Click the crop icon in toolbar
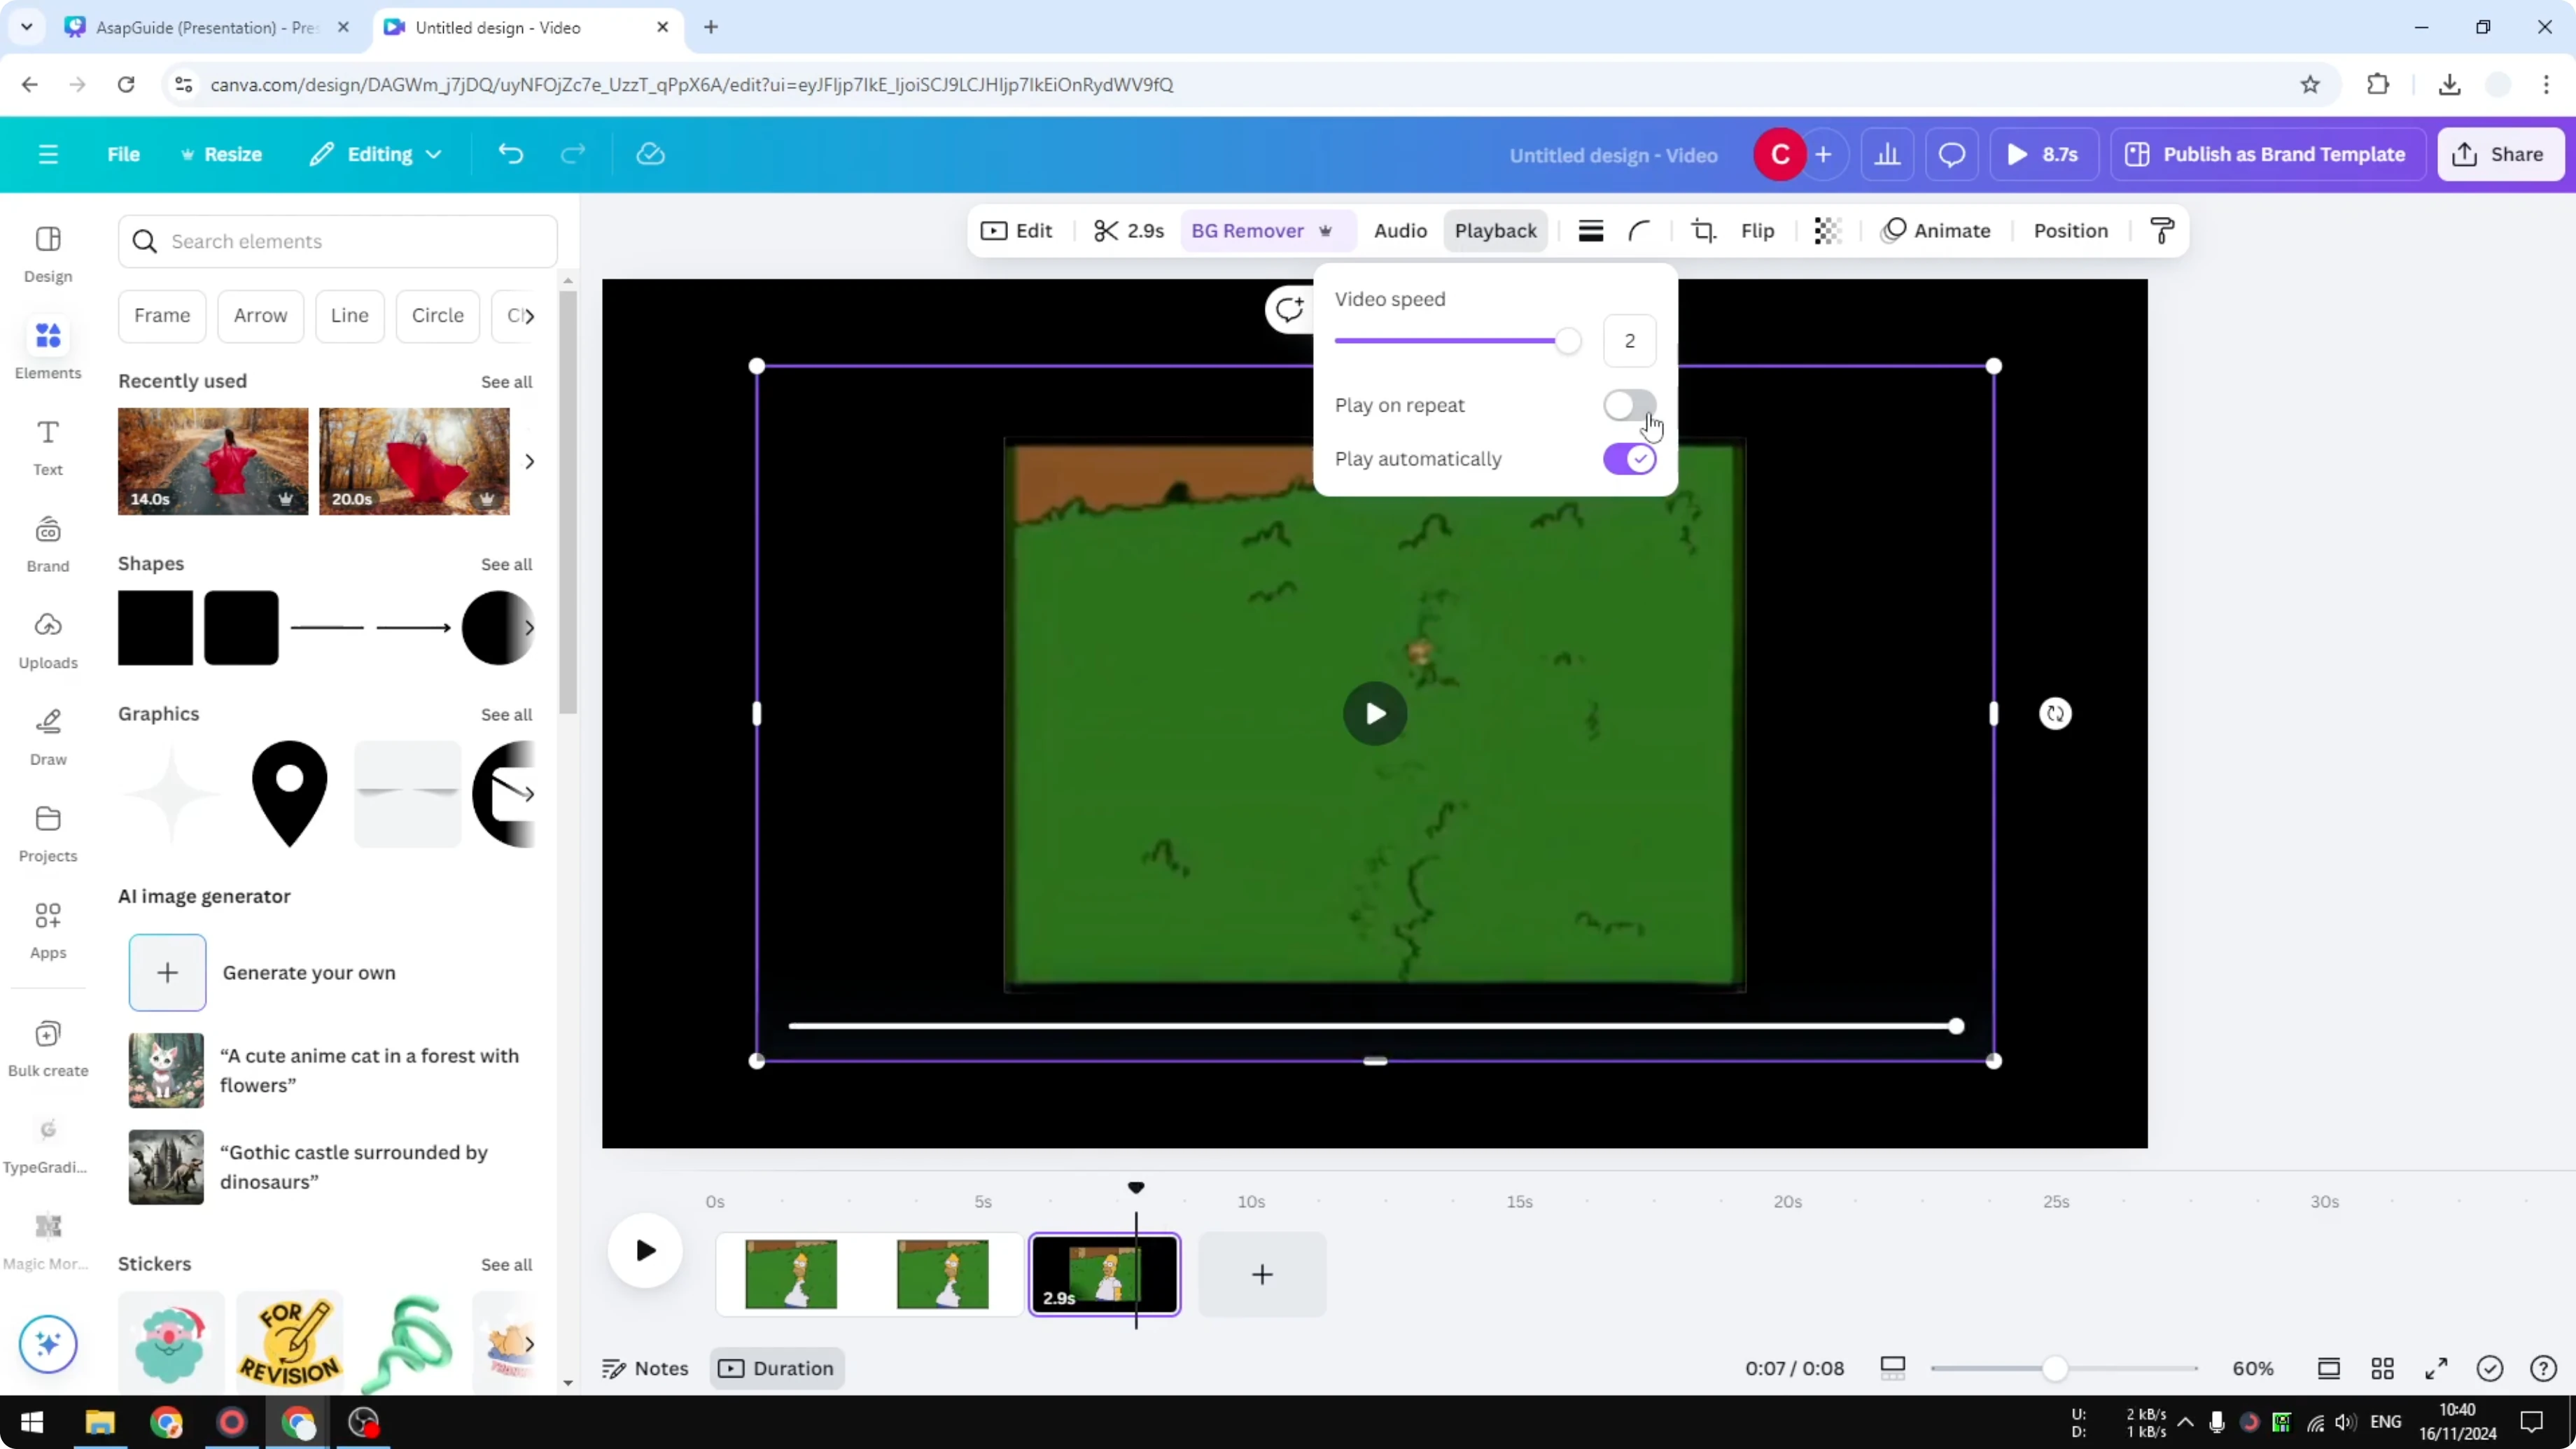Image resolution: width=2576 pixels, height=1449 pixels. (1703, 231)
